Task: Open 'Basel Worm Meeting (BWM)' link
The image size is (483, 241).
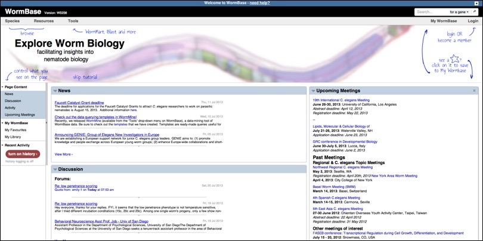Action: 334,187
